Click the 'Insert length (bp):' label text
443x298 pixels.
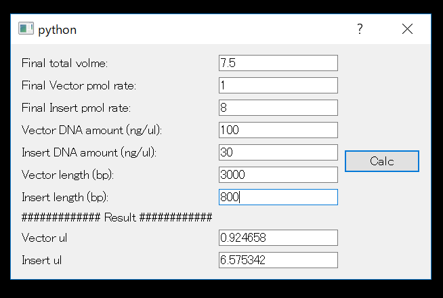(x=65, y=197)
